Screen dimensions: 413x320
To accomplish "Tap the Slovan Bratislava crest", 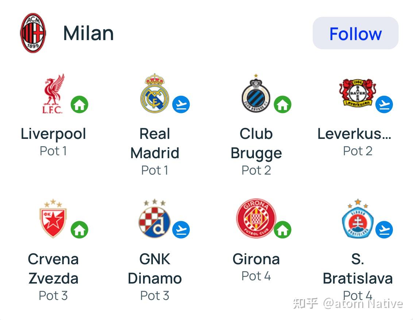I will (x=358, y=218).
